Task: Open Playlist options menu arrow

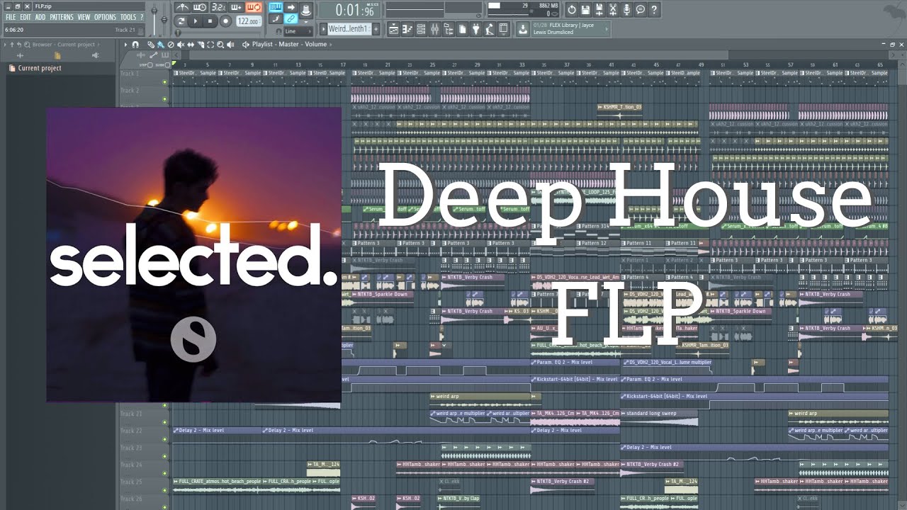Action: [125, 45]
